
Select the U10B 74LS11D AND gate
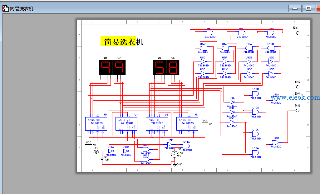[x=255, y=94]
